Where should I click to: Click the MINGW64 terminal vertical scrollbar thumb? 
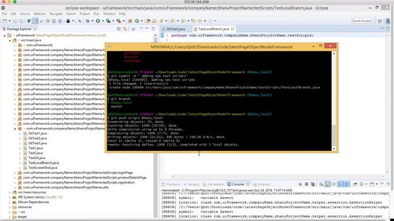[334, 135]
